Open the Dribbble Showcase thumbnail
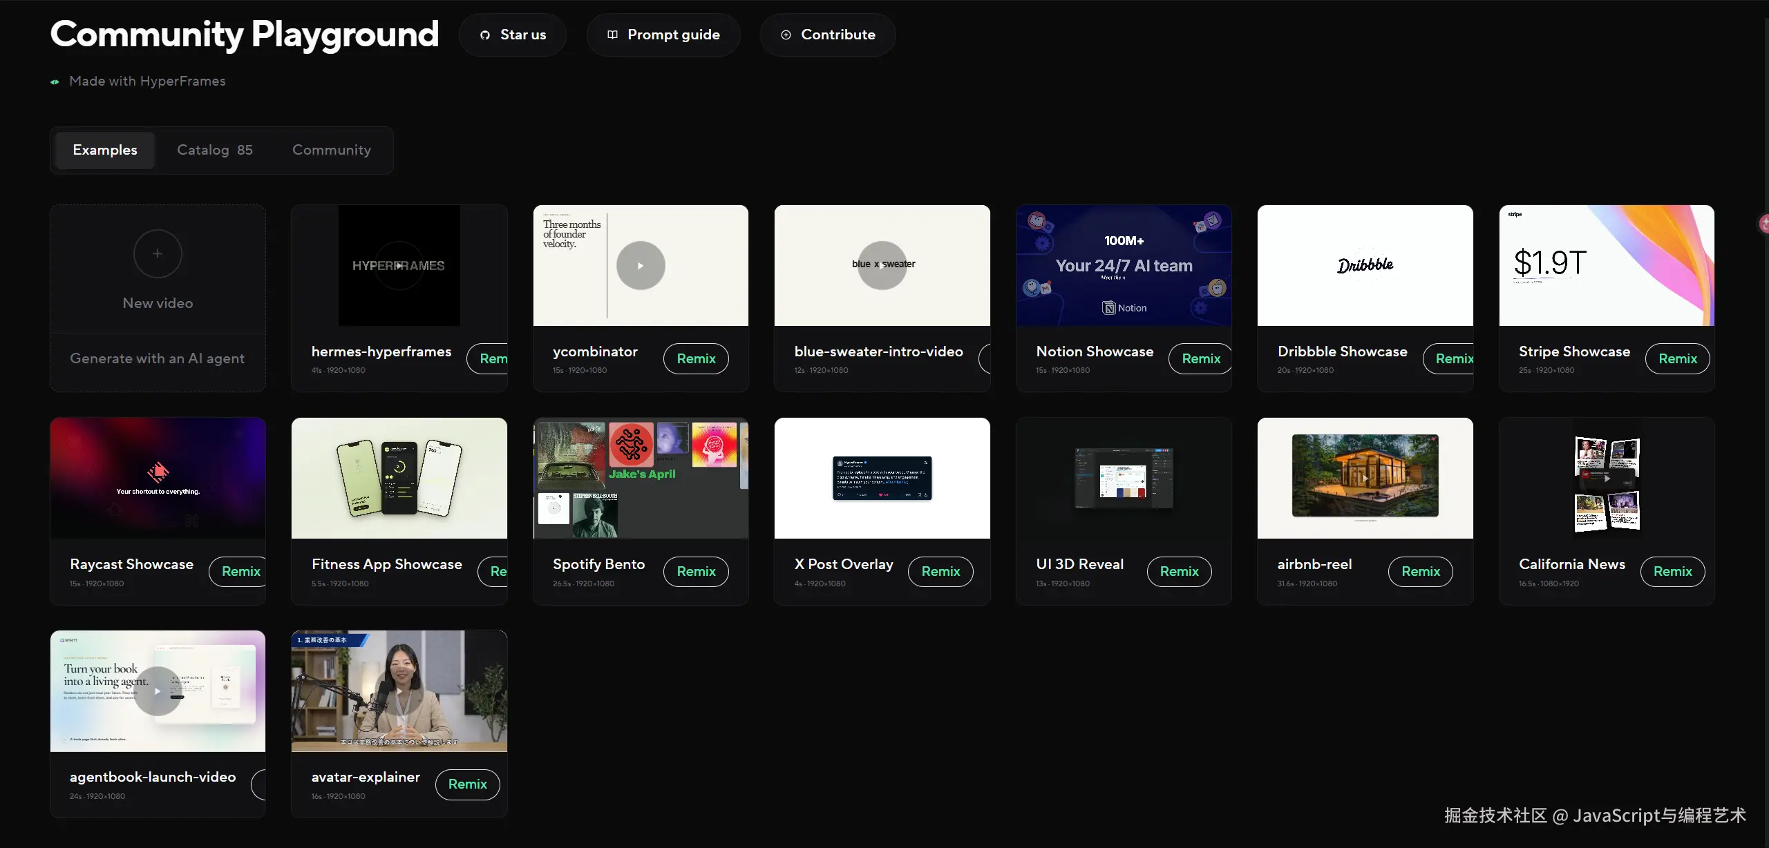Viewport: 1769px width, 848px height. click(1365, 265)
